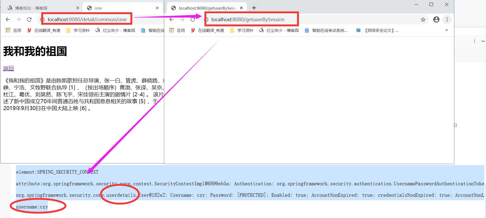The image size is (486, 218).
Task: Click the 《我和我的祖国》 description paragraph
Action: tap(84, 94)
